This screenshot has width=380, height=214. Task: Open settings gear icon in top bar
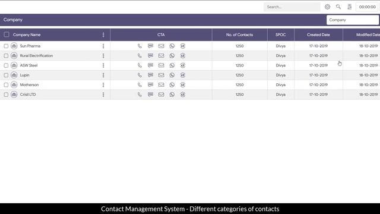pyautogui.click(x=327, y=7)
